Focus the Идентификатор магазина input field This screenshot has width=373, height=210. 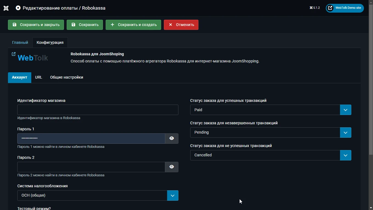coord(98,110)
